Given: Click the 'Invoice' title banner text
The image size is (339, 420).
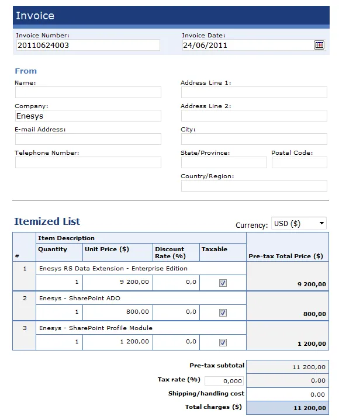Looking at the screenshot, I should click(35, 16).
